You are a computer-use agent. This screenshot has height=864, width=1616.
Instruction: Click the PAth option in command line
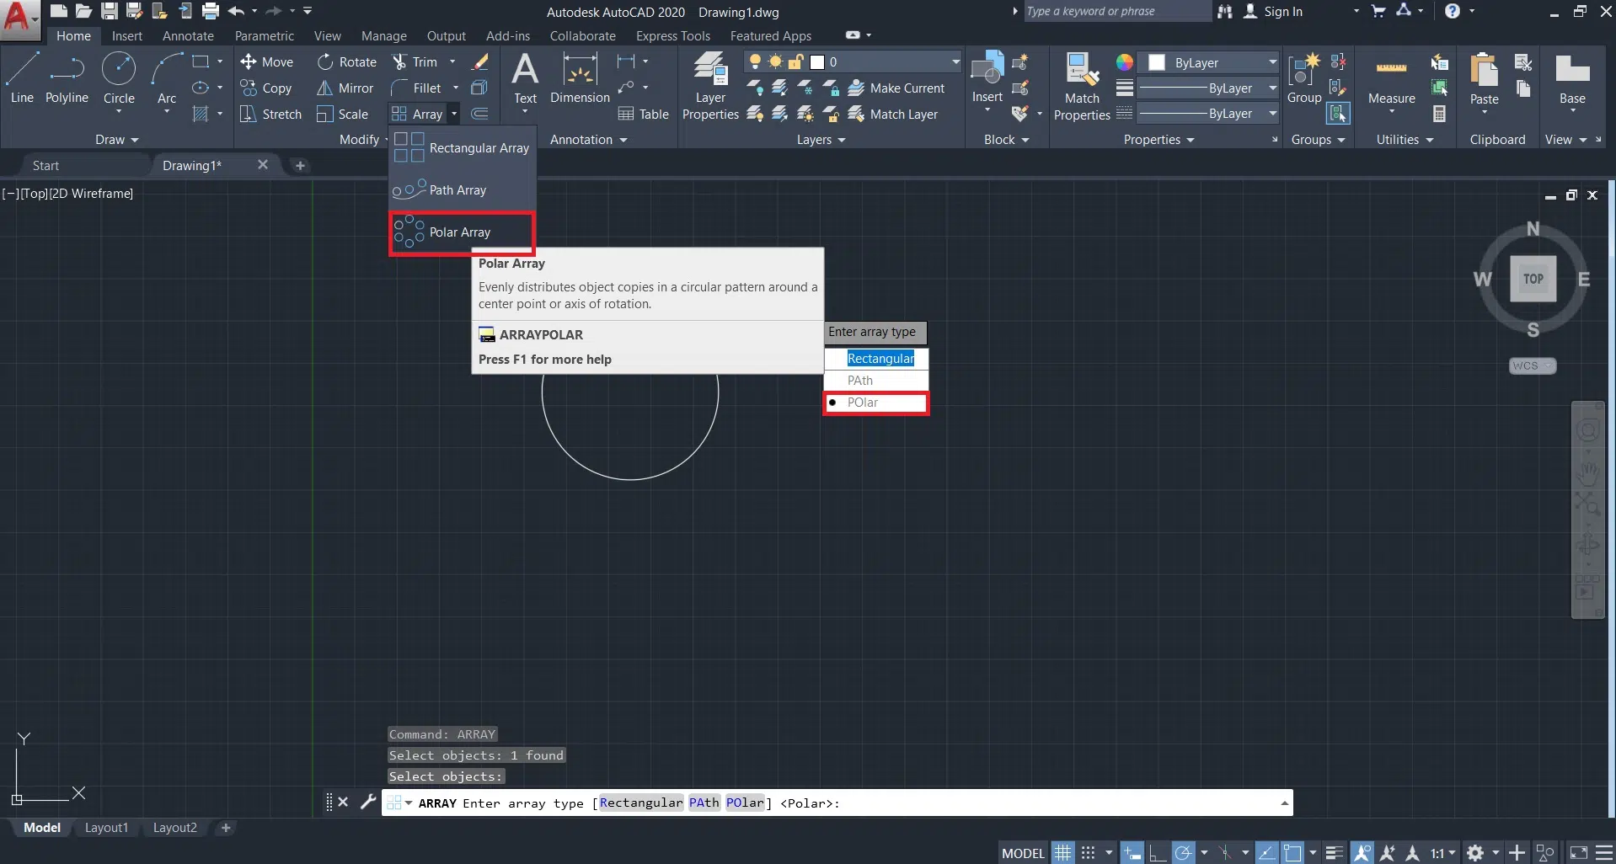[x=704, y=803]
